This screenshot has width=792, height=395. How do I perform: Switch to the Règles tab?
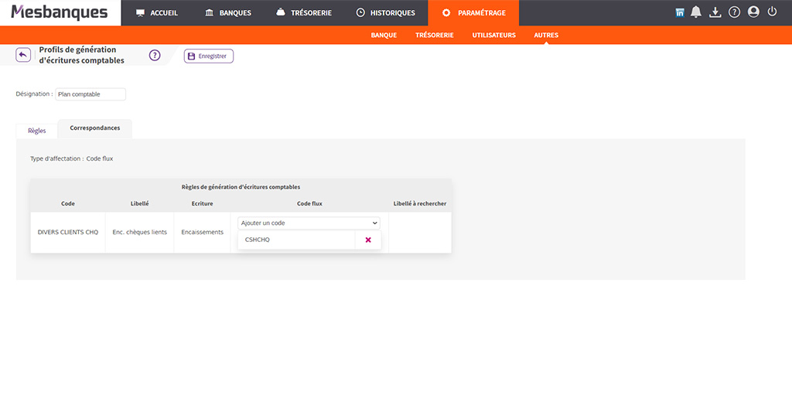coord(37,131)
